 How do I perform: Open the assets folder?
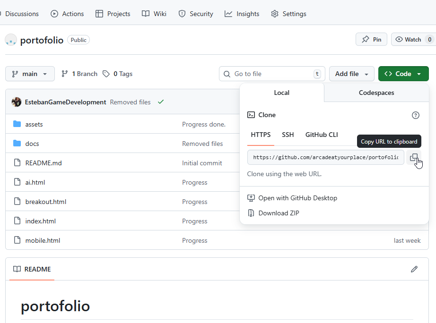34,124
